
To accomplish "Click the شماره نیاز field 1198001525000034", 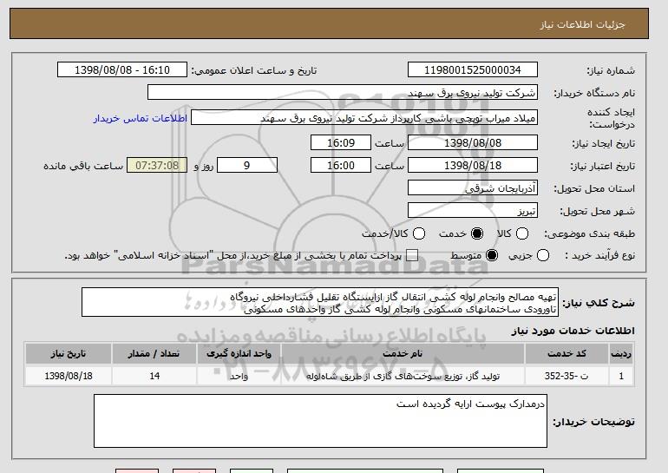I will (473, 70).
